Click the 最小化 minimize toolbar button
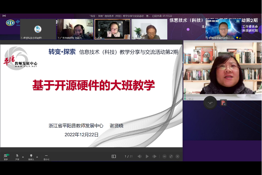 click(x=46, y=156)
